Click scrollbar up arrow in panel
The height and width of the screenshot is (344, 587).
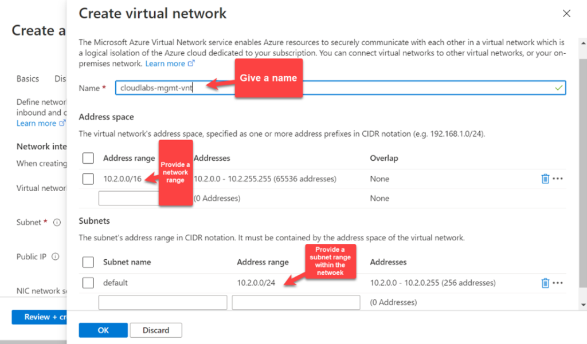point(583,44)
